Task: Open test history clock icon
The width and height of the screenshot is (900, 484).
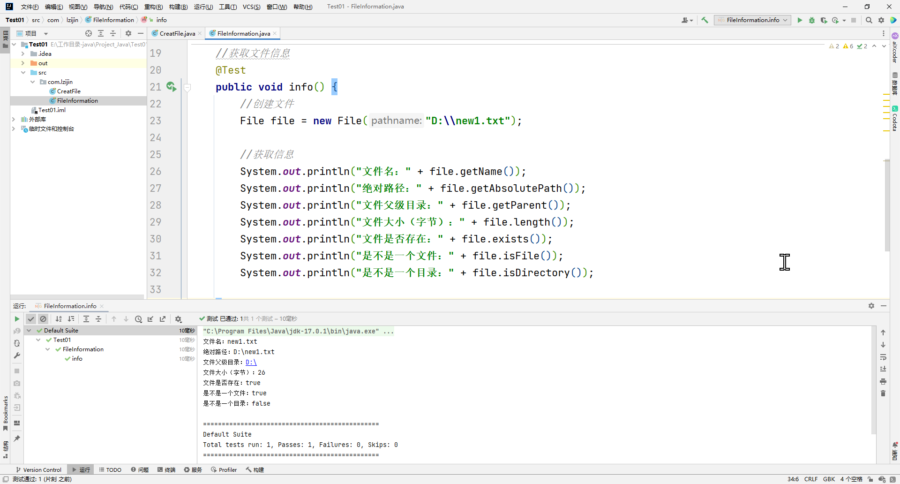Action: point(138,319)
